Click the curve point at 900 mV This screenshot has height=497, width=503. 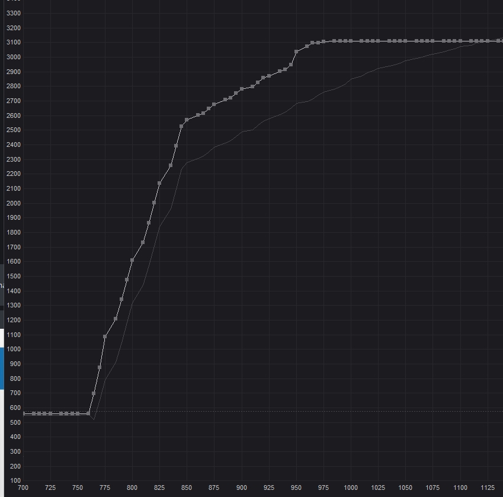point(242,89)
